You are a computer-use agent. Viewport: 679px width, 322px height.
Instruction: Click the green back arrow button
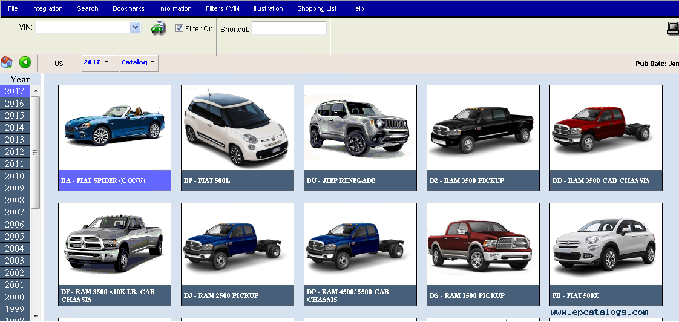point(25,62)
